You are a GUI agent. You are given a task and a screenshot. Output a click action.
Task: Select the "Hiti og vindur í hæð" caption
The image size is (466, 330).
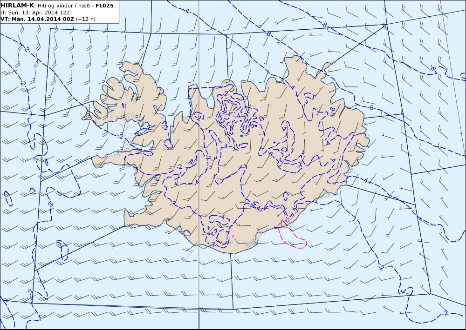tap(63, 6)
